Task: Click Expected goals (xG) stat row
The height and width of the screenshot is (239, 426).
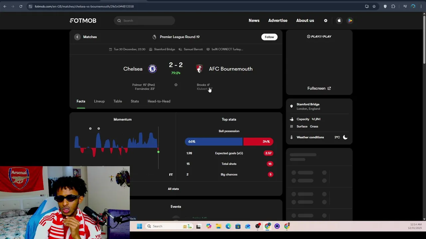Action: [x=229, y=153]
